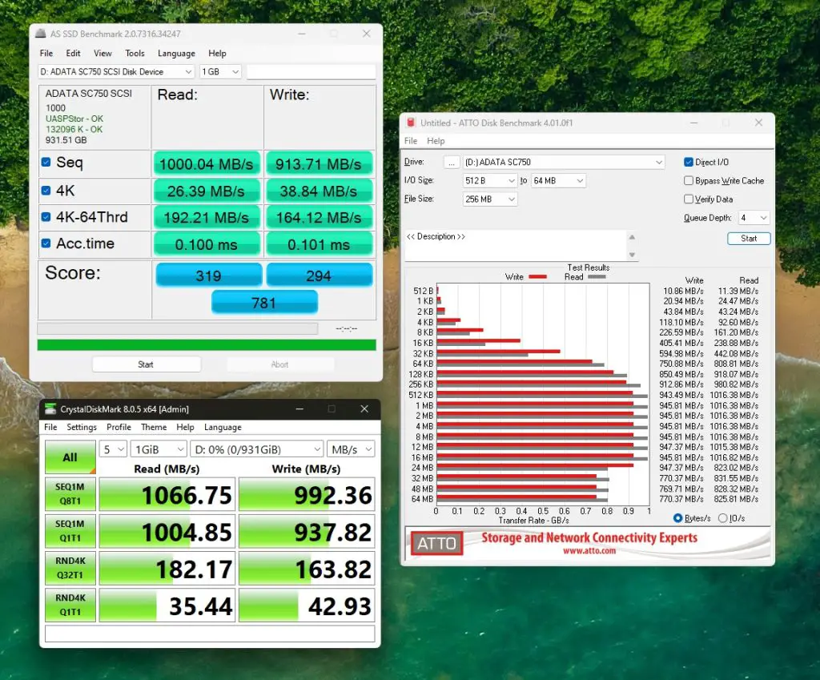This screenshot has height=680, width=820.
Task: Run the RND4K Q1T1 test
Action: click(x=70, y=606)
